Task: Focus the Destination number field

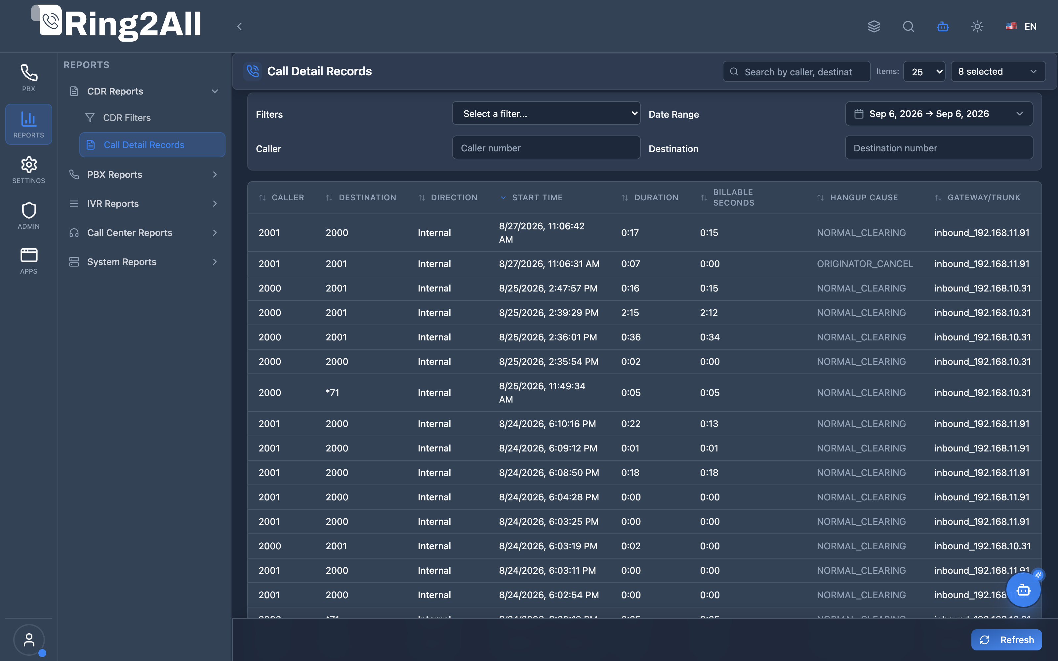Action: click(x=939, y=148)
